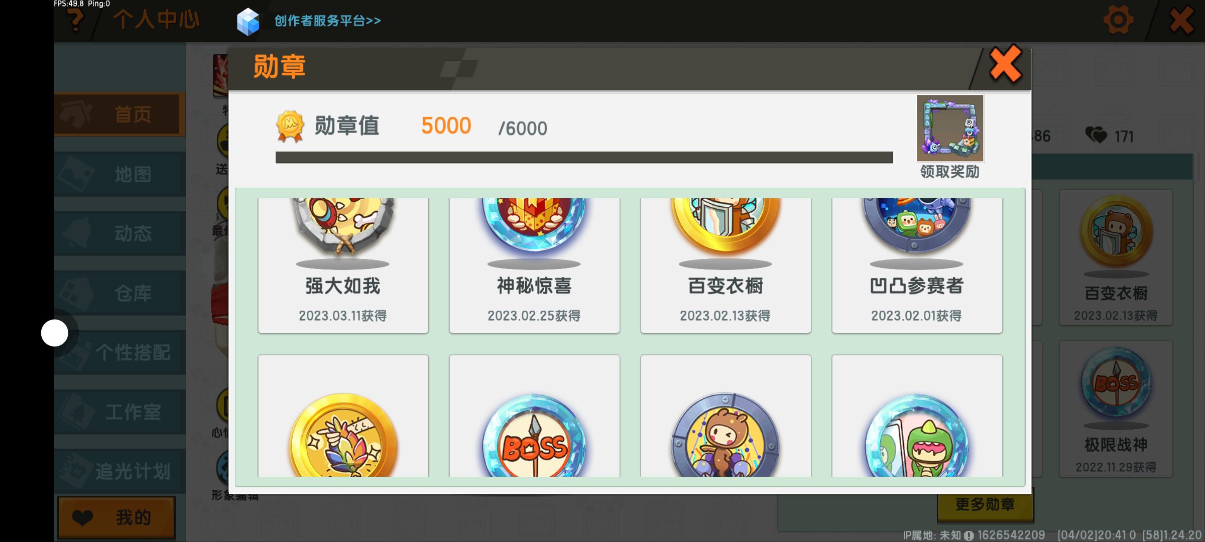
Task: Open the settings gear icon
Action: [x=1118, y=21]
